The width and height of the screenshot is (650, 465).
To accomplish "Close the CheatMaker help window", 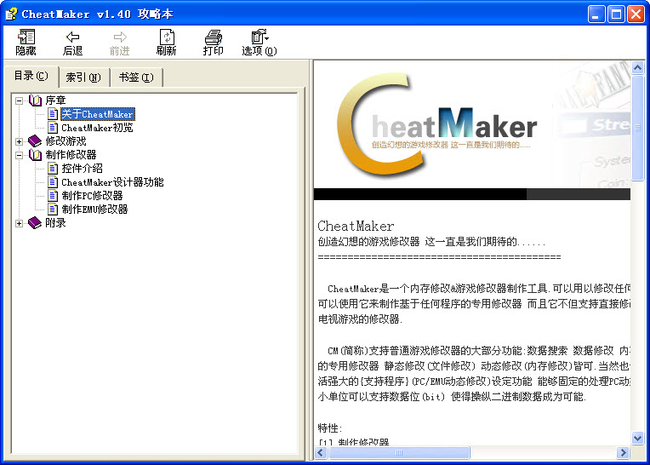I will [636, 14].
